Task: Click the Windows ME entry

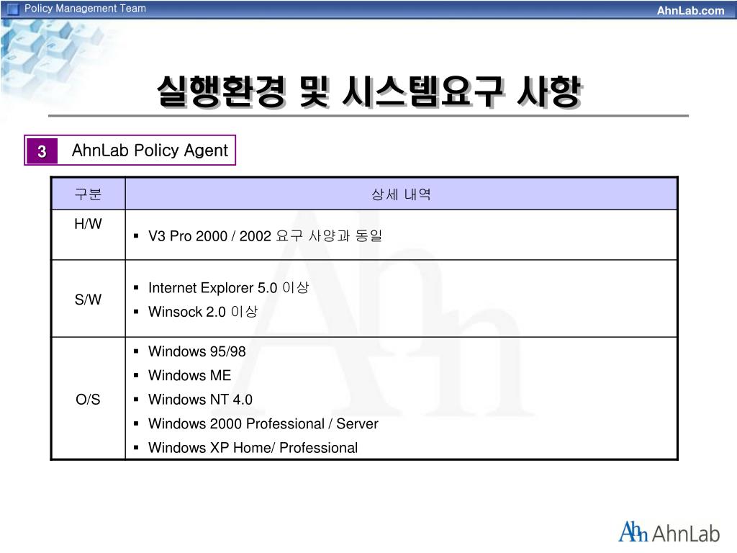Action: (x=189, y=375)
